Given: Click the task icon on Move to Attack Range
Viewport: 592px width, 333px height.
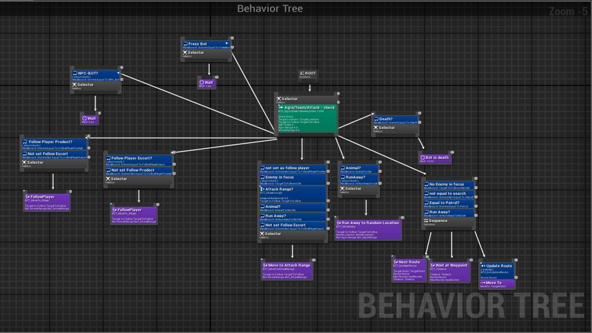Looking at the screenshot, I should click(x=265, y=265).
